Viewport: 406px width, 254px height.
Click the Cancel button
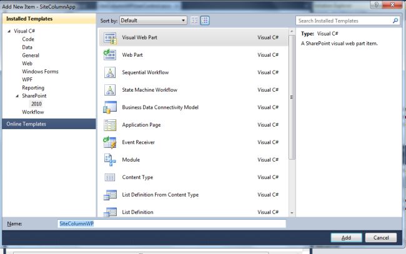point(381,238)
